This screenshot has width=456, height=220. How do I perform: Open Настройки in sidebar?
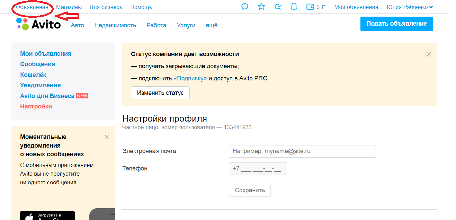[36, 106]
